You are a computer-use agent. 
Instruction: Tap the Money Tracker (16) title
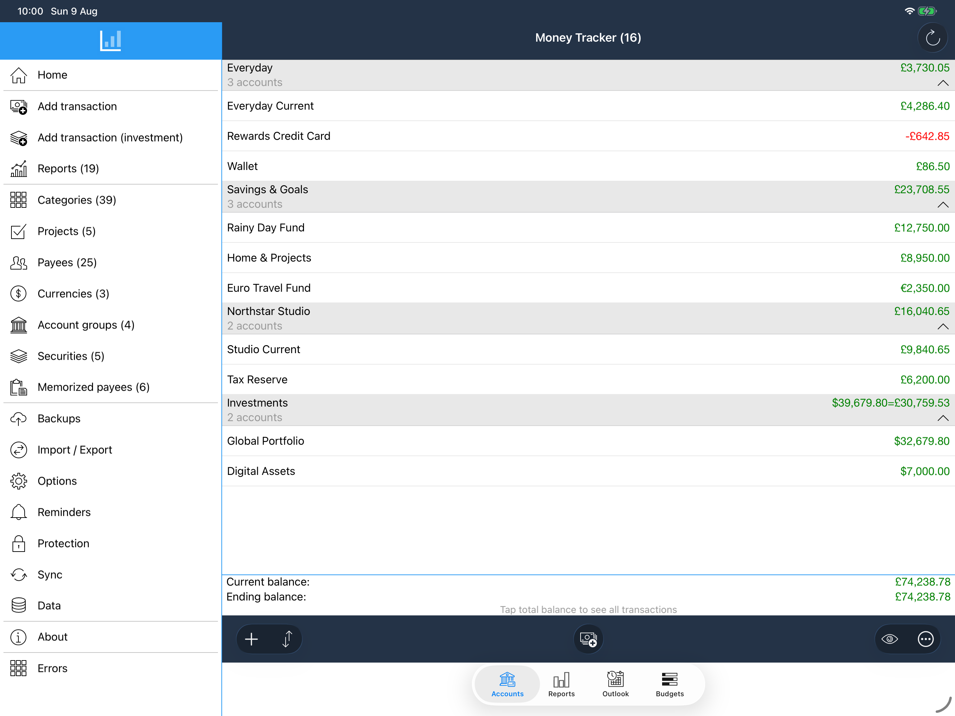coord(588,38)
